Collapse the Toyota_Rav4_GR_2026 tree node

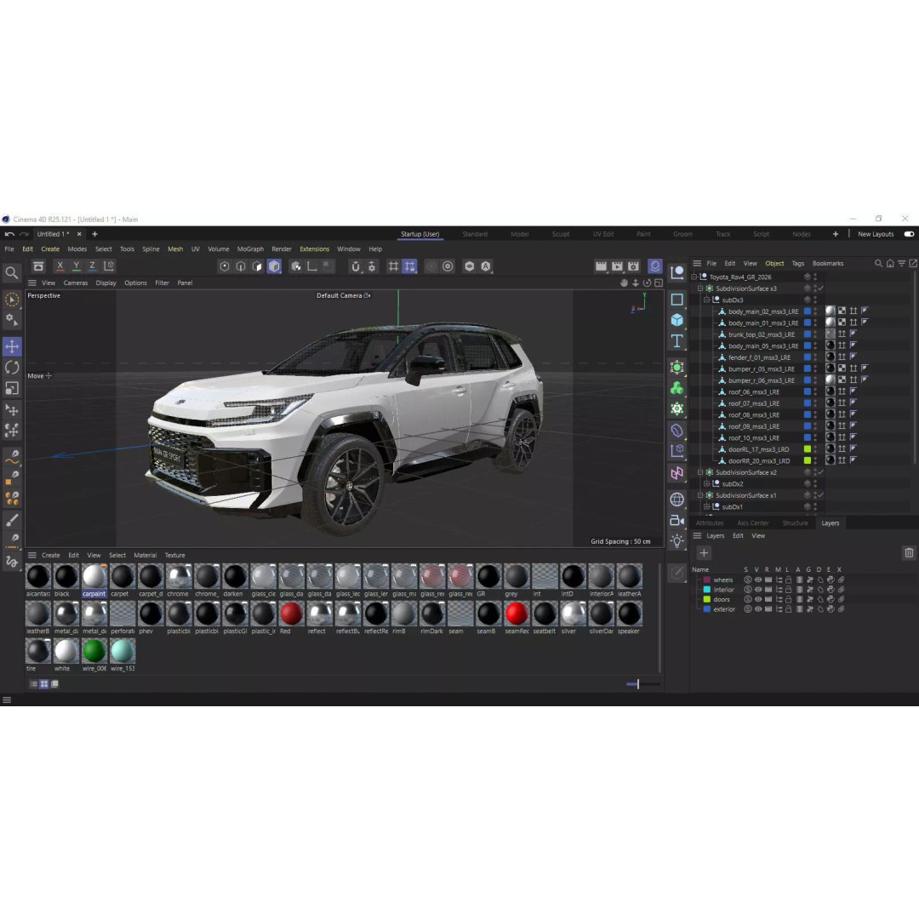coord(694,277)
